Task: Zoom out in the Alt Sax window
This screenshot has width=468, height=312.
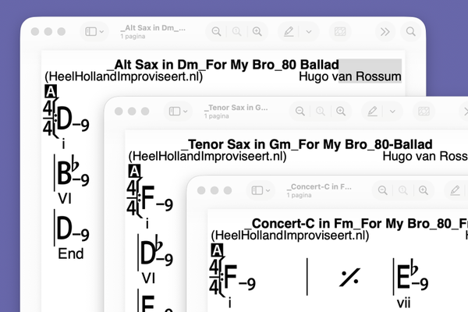Action: (x=216, y=31)
